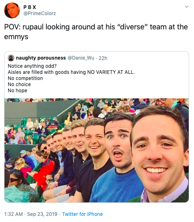
Task: Click the 'naughty porousness' display name
Action: pos(41,58)
